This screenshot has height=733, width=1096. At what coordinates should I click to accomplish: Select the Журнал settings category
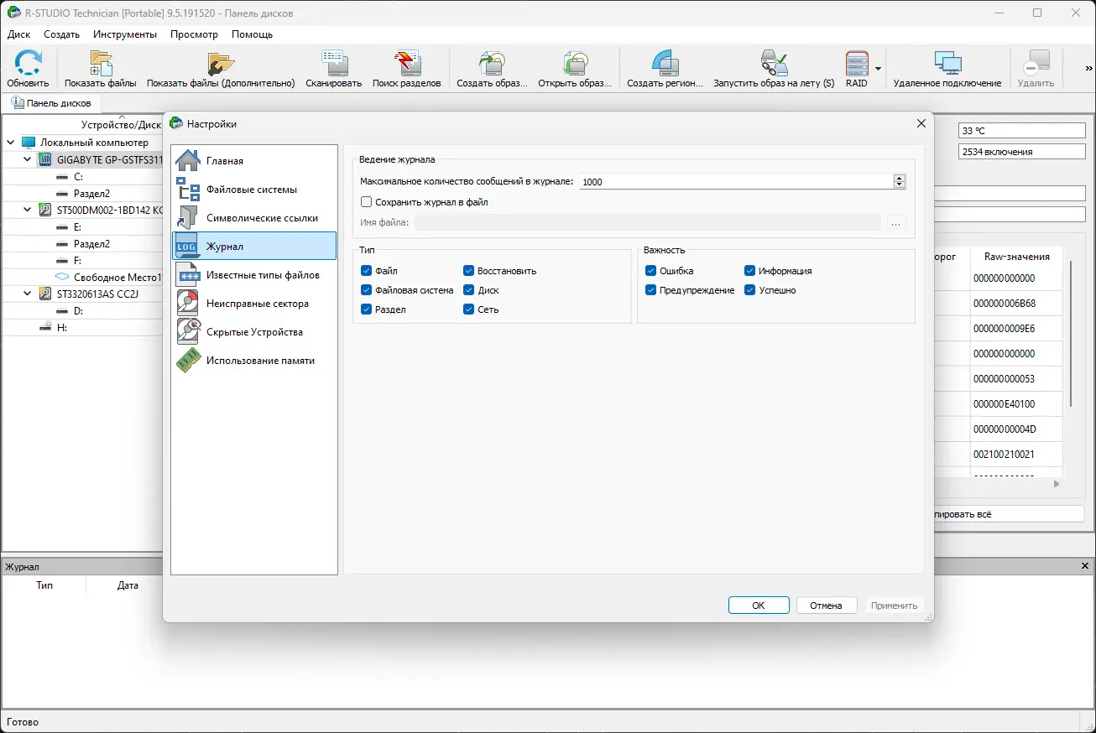coord(253,246)
